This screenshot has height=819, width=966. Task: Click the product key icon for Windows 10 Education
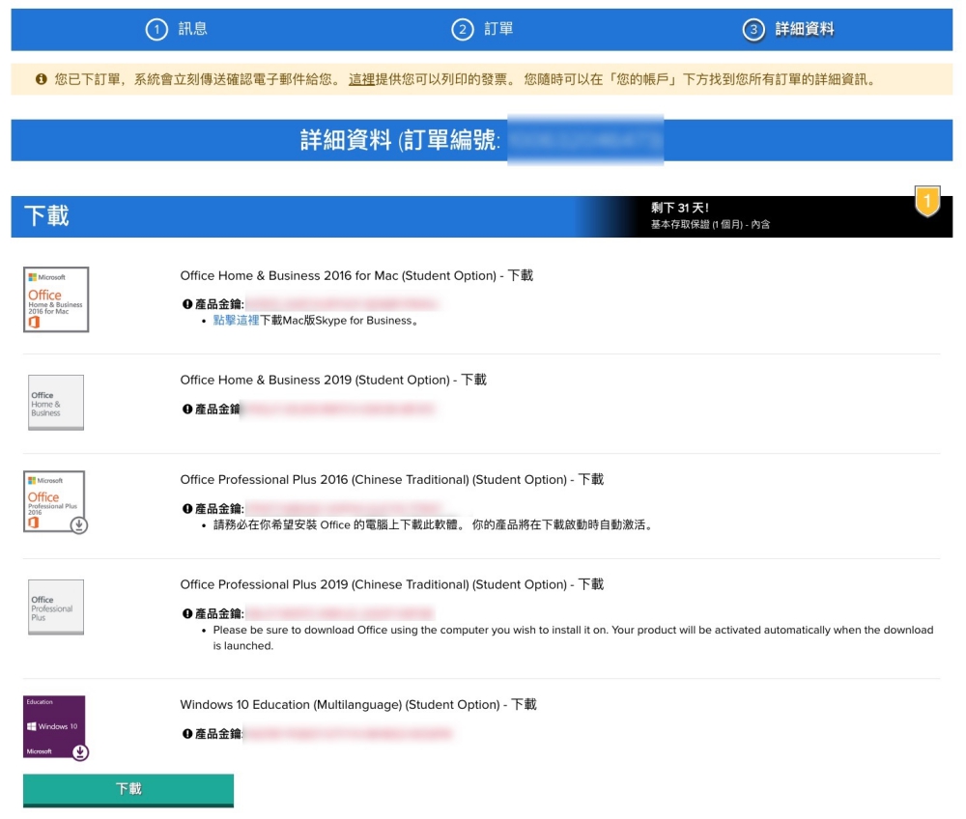(x=187, y=734)
